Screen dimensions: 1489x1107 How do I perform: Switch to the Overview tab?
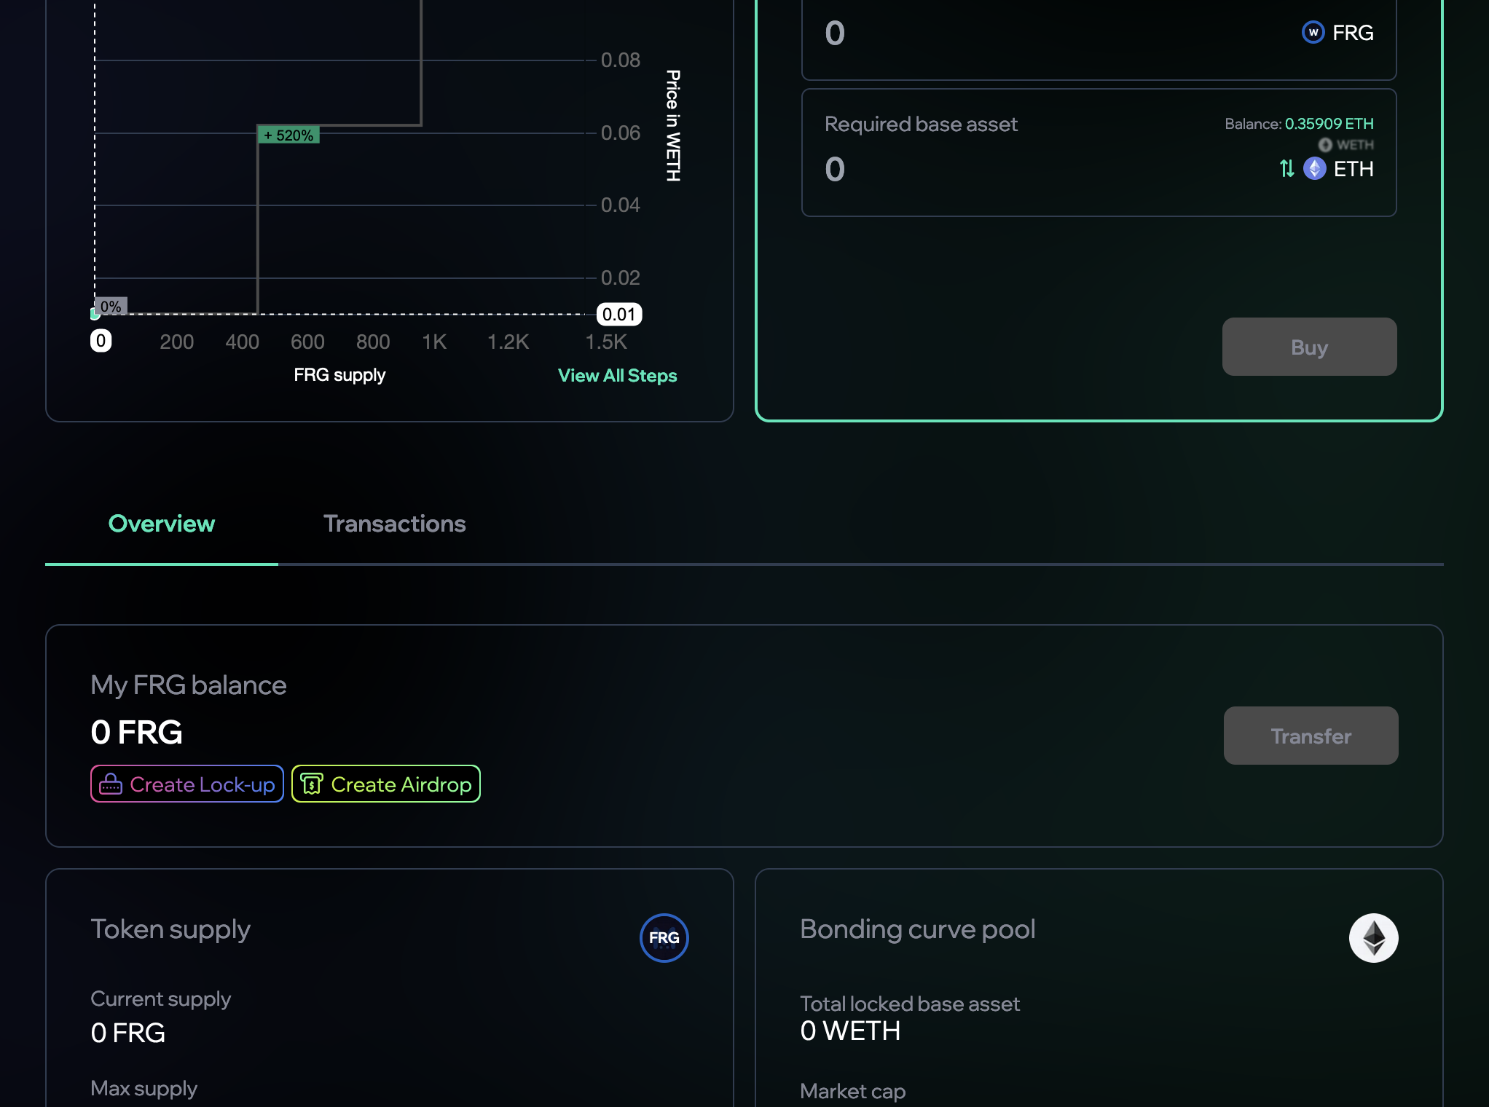(162, 524)
